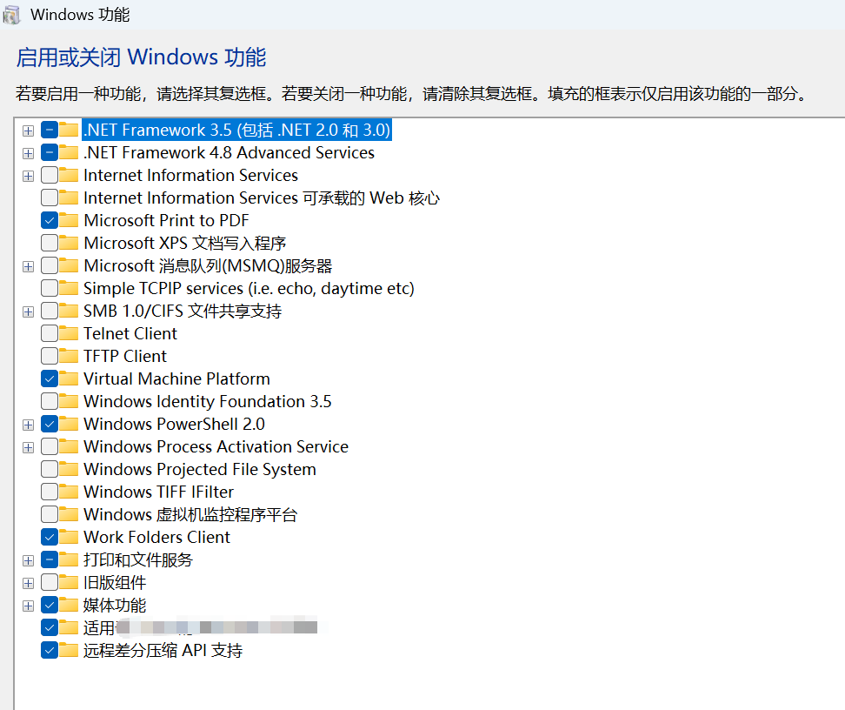845x710 pixels.
Task: Select .NET Framework 4.8 Advanced Services label
Action: click(229, 152)
